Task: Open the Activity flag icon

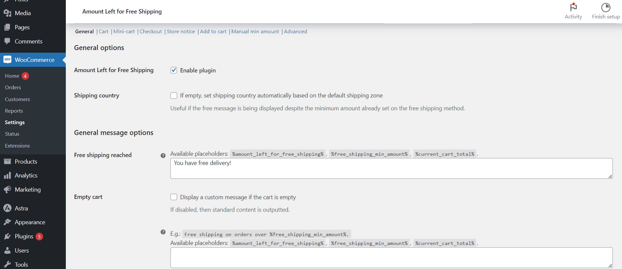Action: (x=573, y=7)
